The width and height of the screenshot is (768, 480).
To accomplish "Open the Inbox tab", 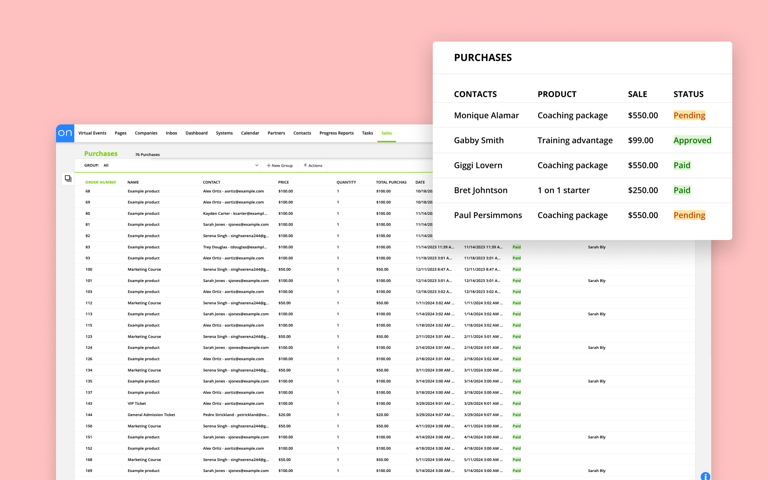I will coord(171,133).
